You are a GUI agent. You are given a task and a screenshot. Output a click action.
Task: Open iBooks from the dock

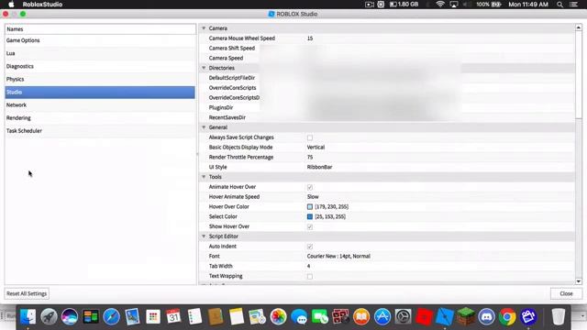pyautogui.click(x=361, y=317)
